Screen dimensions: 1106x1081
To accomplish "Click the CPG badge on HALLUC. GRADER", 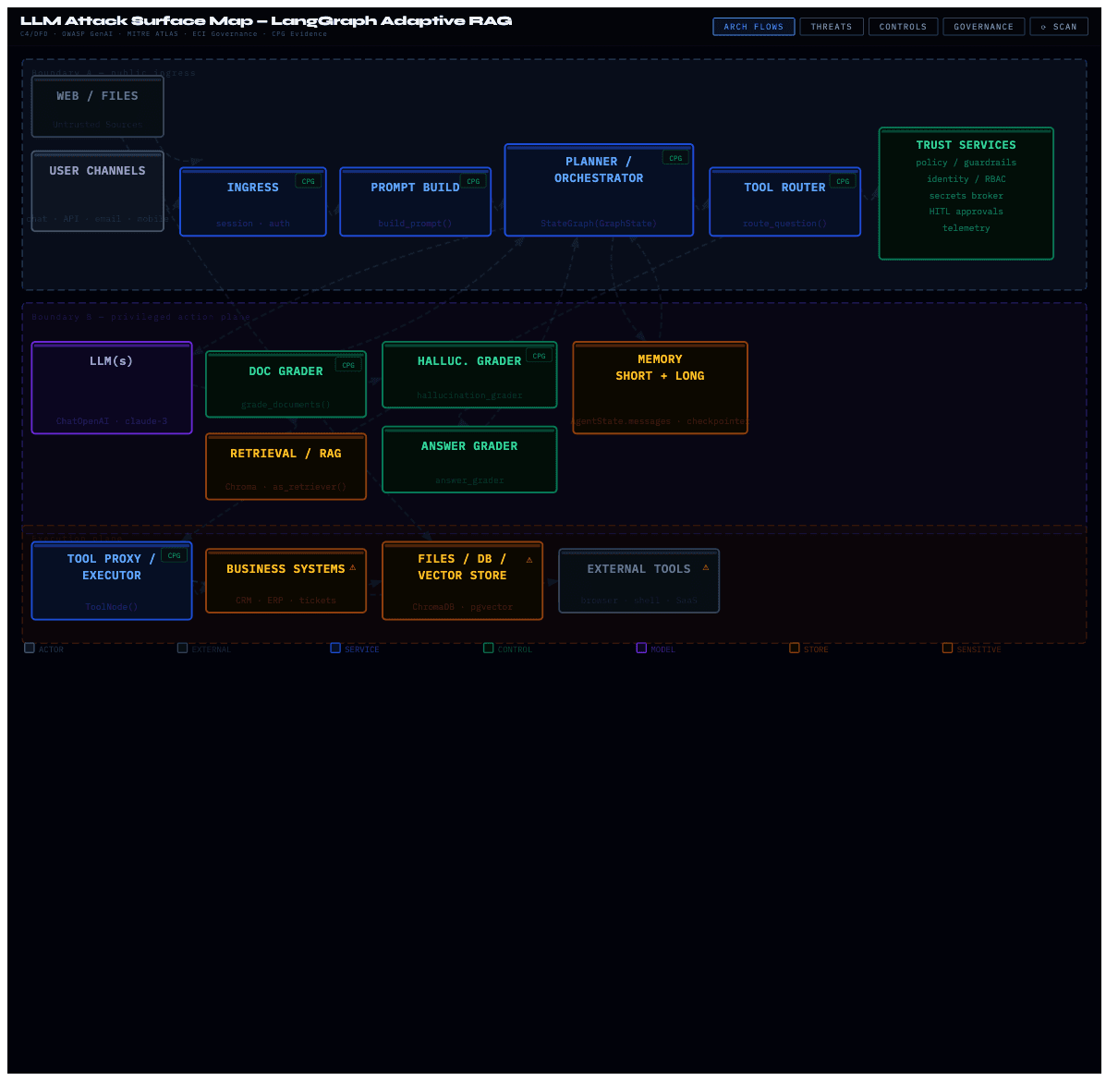I will [539, 356].
